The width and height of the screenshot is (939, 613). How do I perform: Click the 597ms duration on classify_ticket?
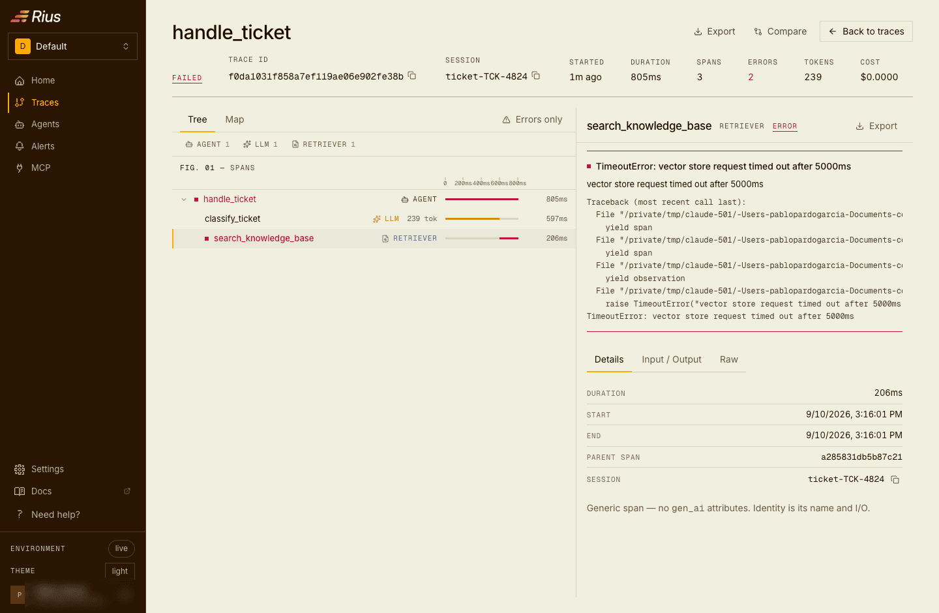pos(557,219)
